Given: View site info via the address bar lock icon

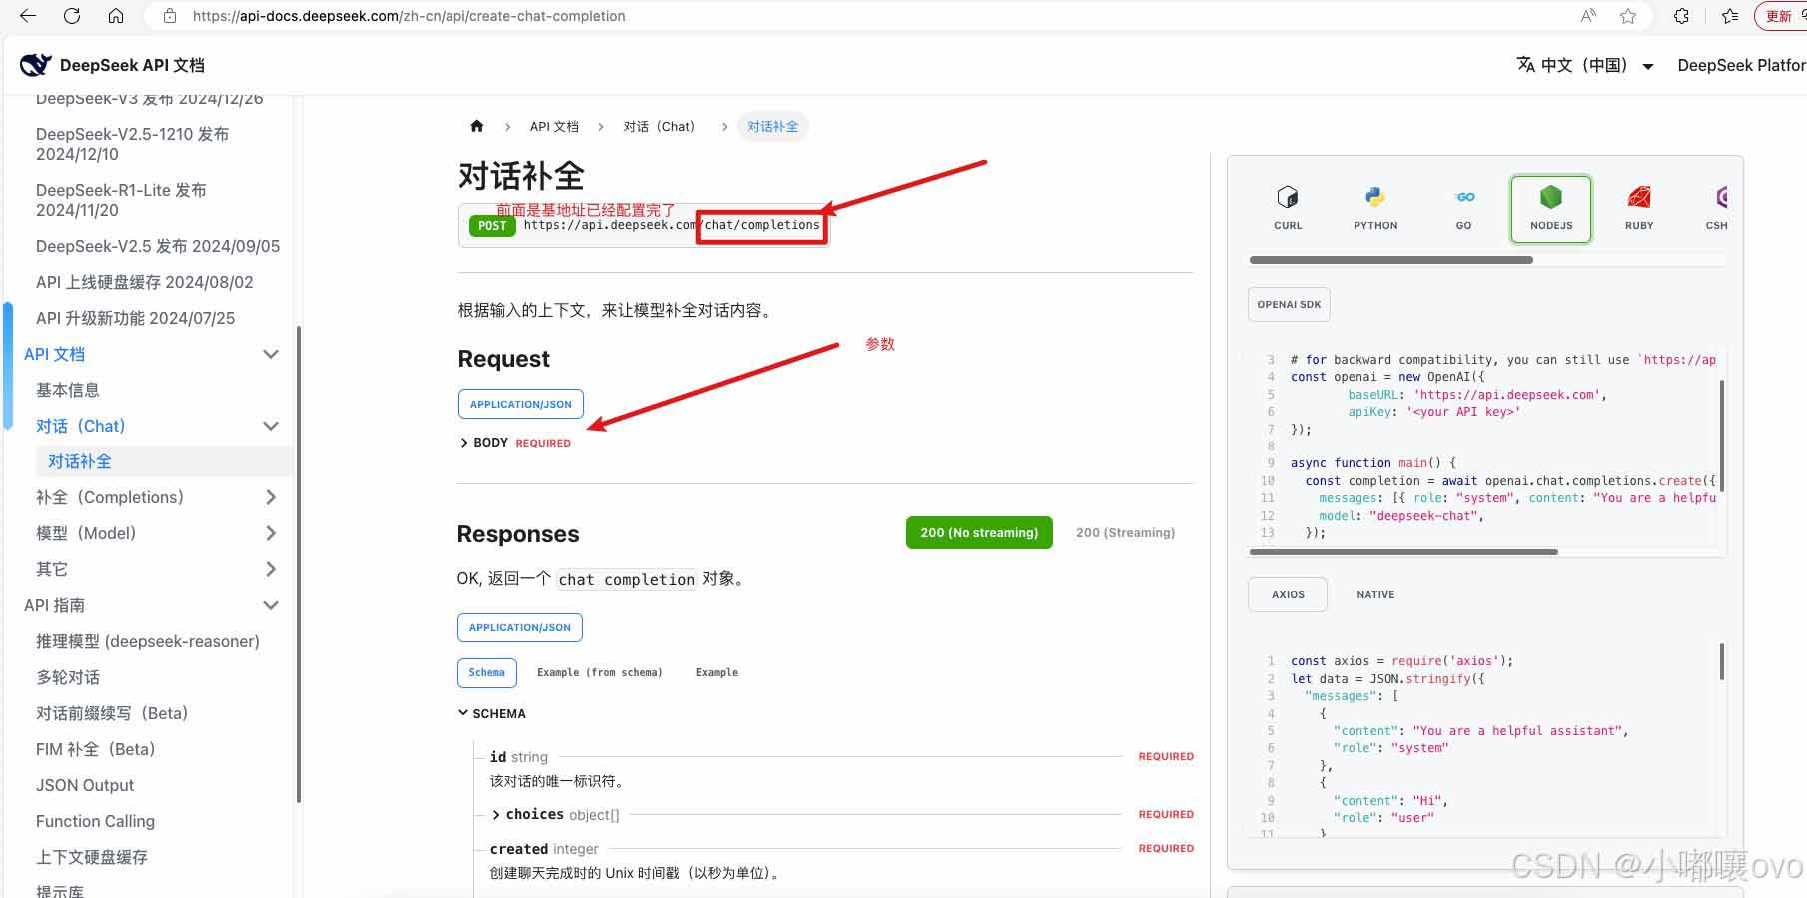Looking at the screenshot, I should click(170, 16).
